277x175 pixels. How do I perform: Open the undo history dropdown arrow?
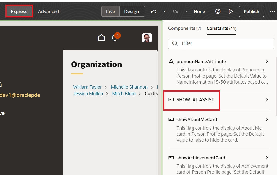(x=165, y=11)
